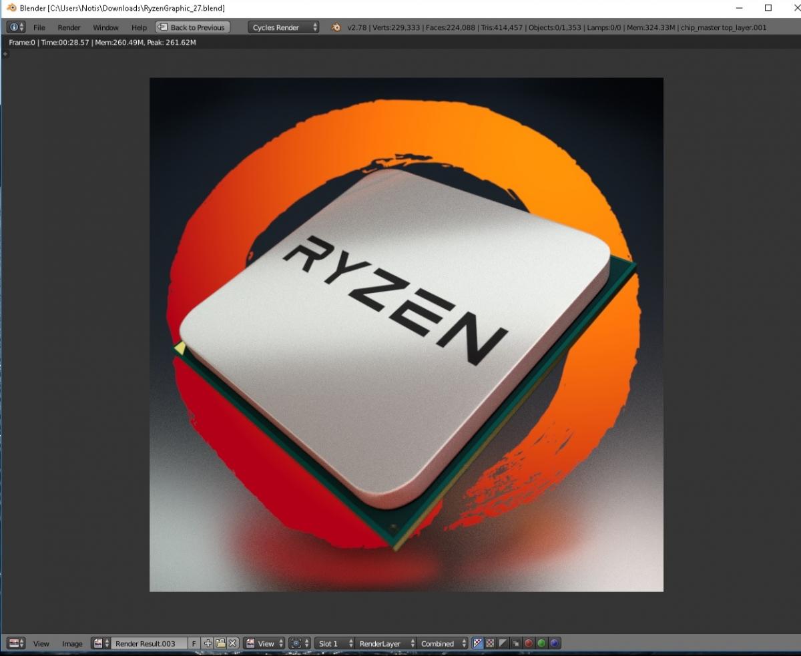Toggle fake user F button
801x656 pixels.
click(x=194, y=643)
